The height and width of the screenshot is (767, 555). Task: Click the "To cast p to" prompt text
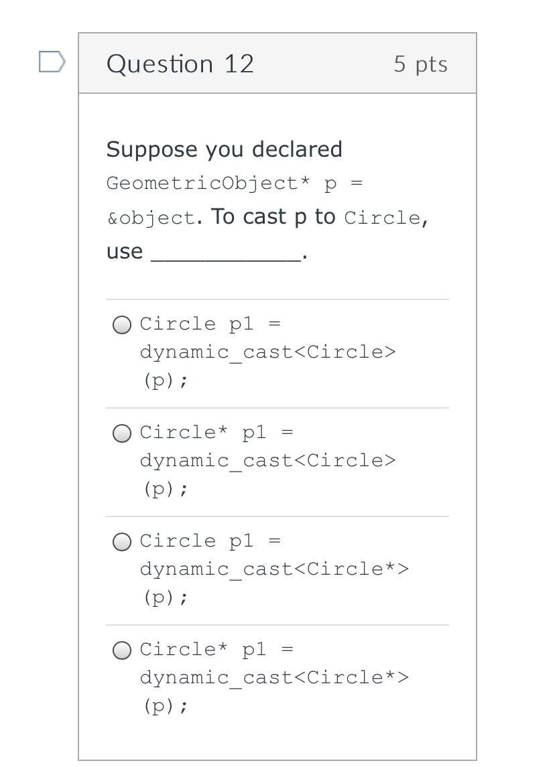pos(273,218)
